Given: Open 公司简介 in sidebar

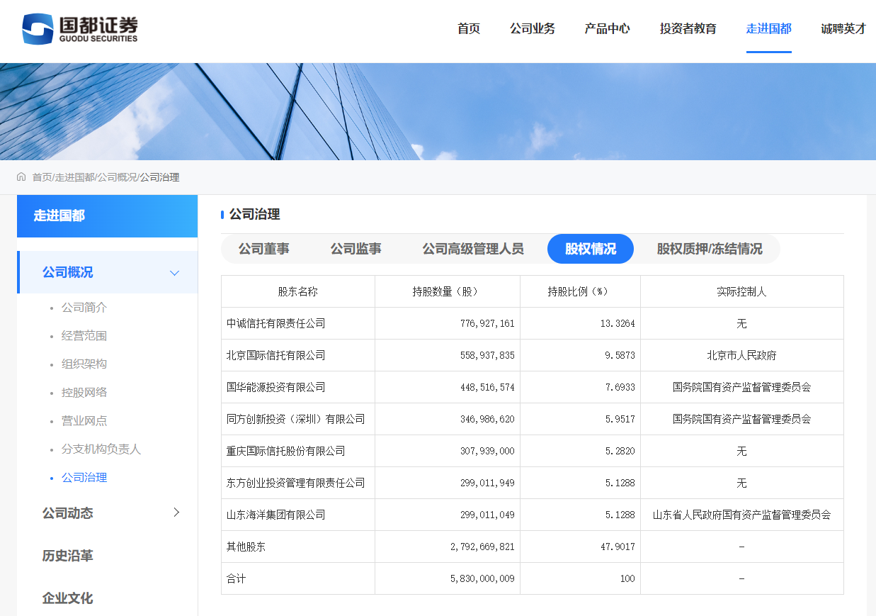Looking at the screenshot, I should coord(84,308).
